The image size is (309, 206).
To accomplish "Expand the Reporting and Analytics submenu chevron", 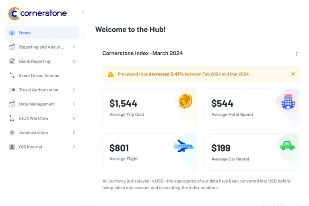I will [74, 47].
